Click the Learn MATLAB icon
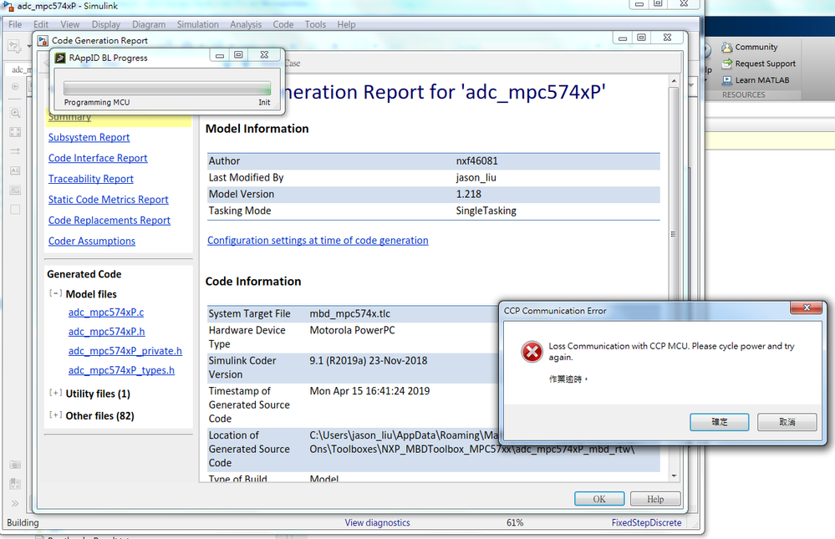Image resolution: width=835 pixels, height=539 pixels. [x=727, y=80]
